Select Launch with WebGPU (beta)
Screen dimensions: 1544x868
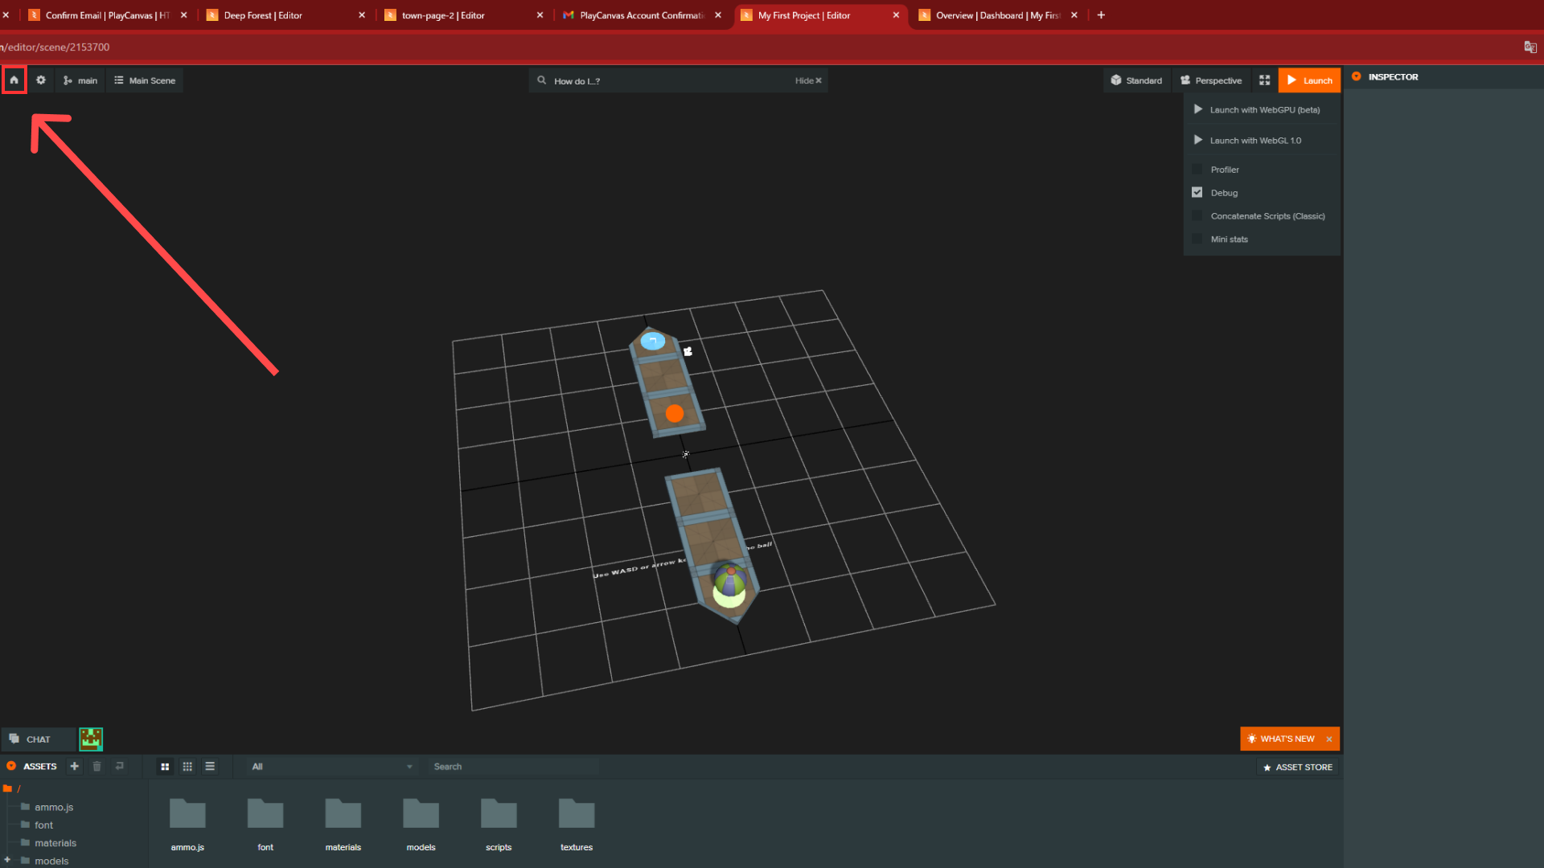[1261, 110]
